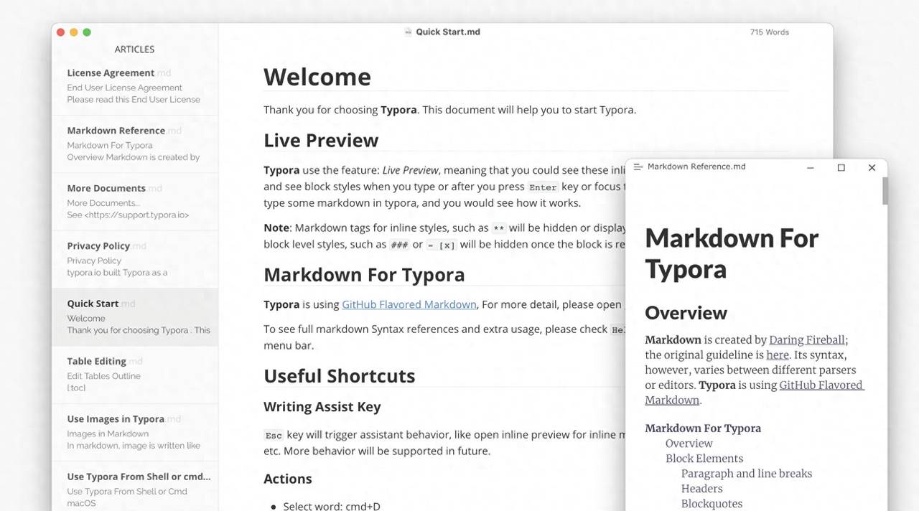The image size is (919, 511).
Task: Expand the Block Elements outline entry
Action: pyautogui.click(x=704, y=458)
